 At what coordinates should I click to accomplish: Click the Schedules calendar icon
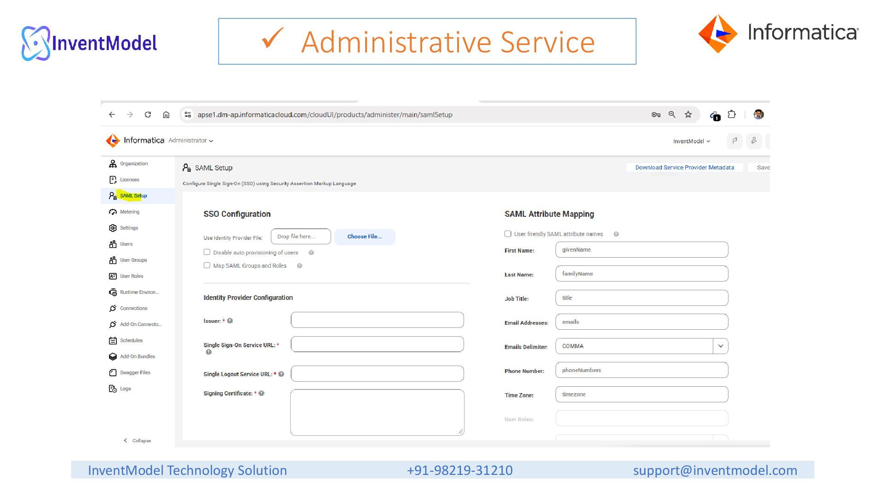pyautogui.click(x=113, y=341)
